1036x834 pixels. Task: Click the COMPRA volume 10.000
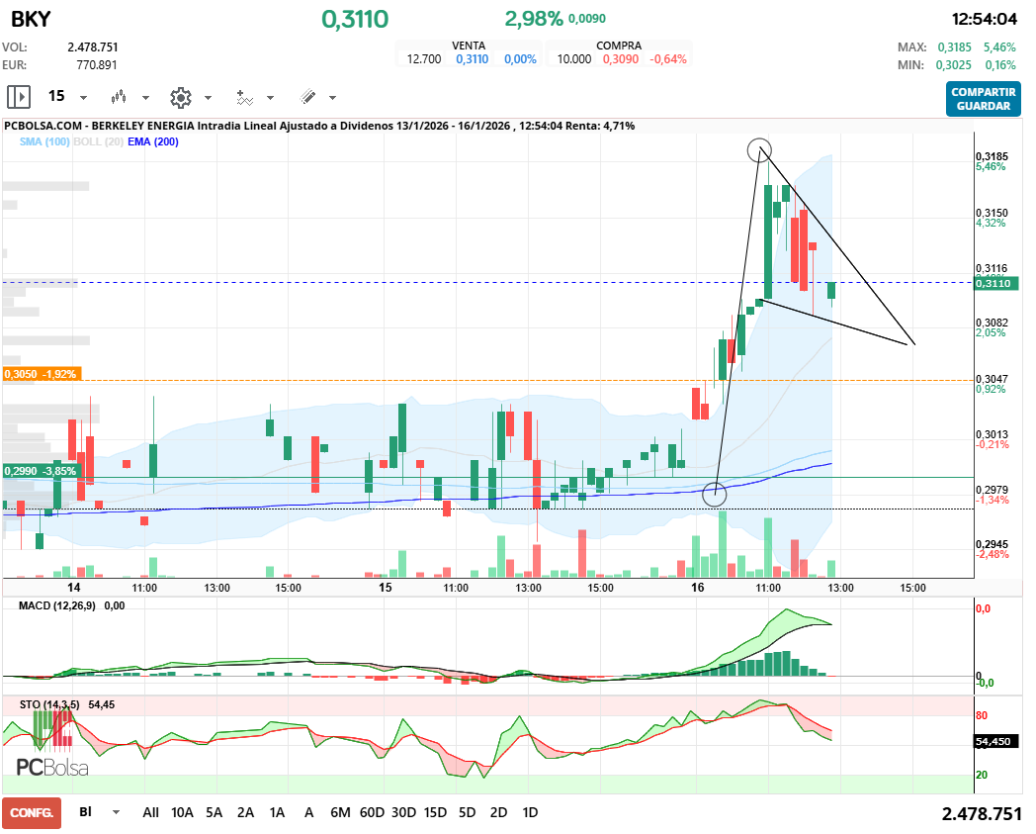pos(574,58)
